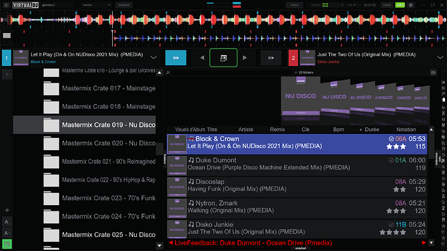The image size is (447, 251).
Task: Sort the track list by Bpm column
Action: click(x=338, y=129)
